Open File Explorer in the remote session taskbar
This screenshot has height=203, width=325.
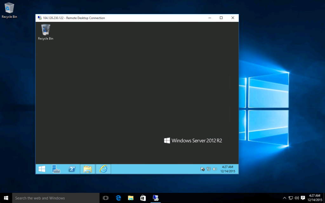point(87,169)
